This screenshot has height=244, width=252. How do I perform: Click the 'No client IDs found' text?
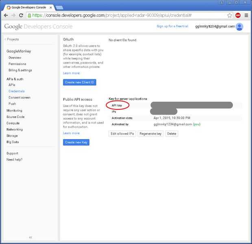click(122, 40)
